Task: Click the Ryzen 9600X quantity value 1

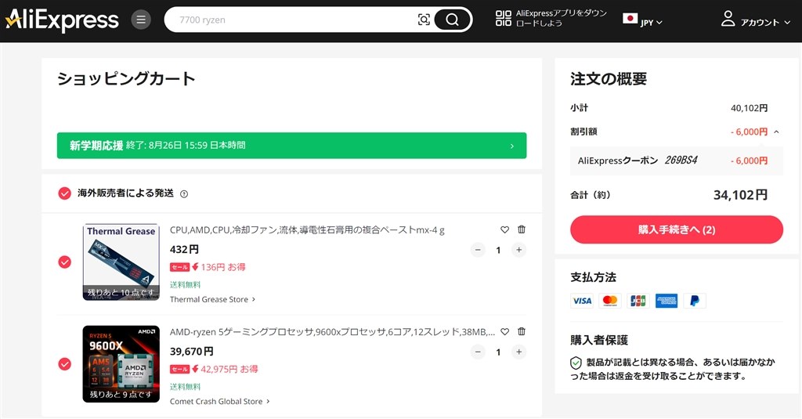Action: (498, 352)
